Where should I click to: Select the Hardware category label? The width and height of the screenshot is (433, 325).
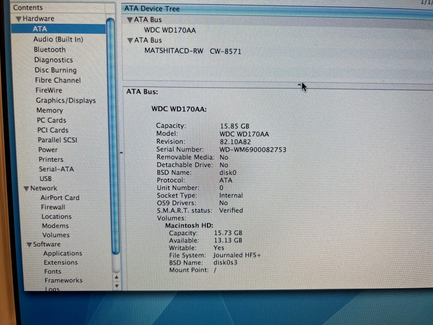38,19
